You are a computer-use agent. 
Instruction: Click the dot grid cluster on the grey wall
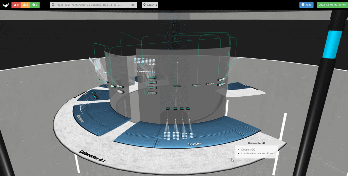[145, 61]
